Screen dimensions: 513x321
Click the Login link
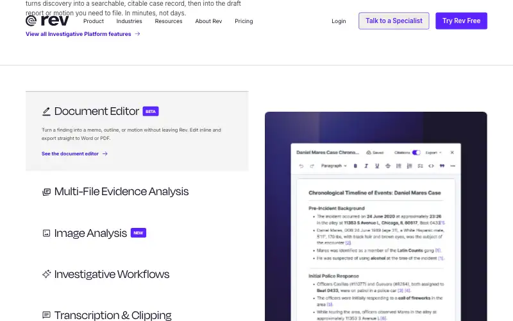(339, 21)
